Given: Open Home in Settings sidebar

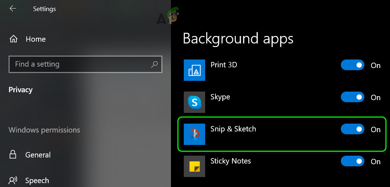Looking at the screenshot, I should 36,39.
